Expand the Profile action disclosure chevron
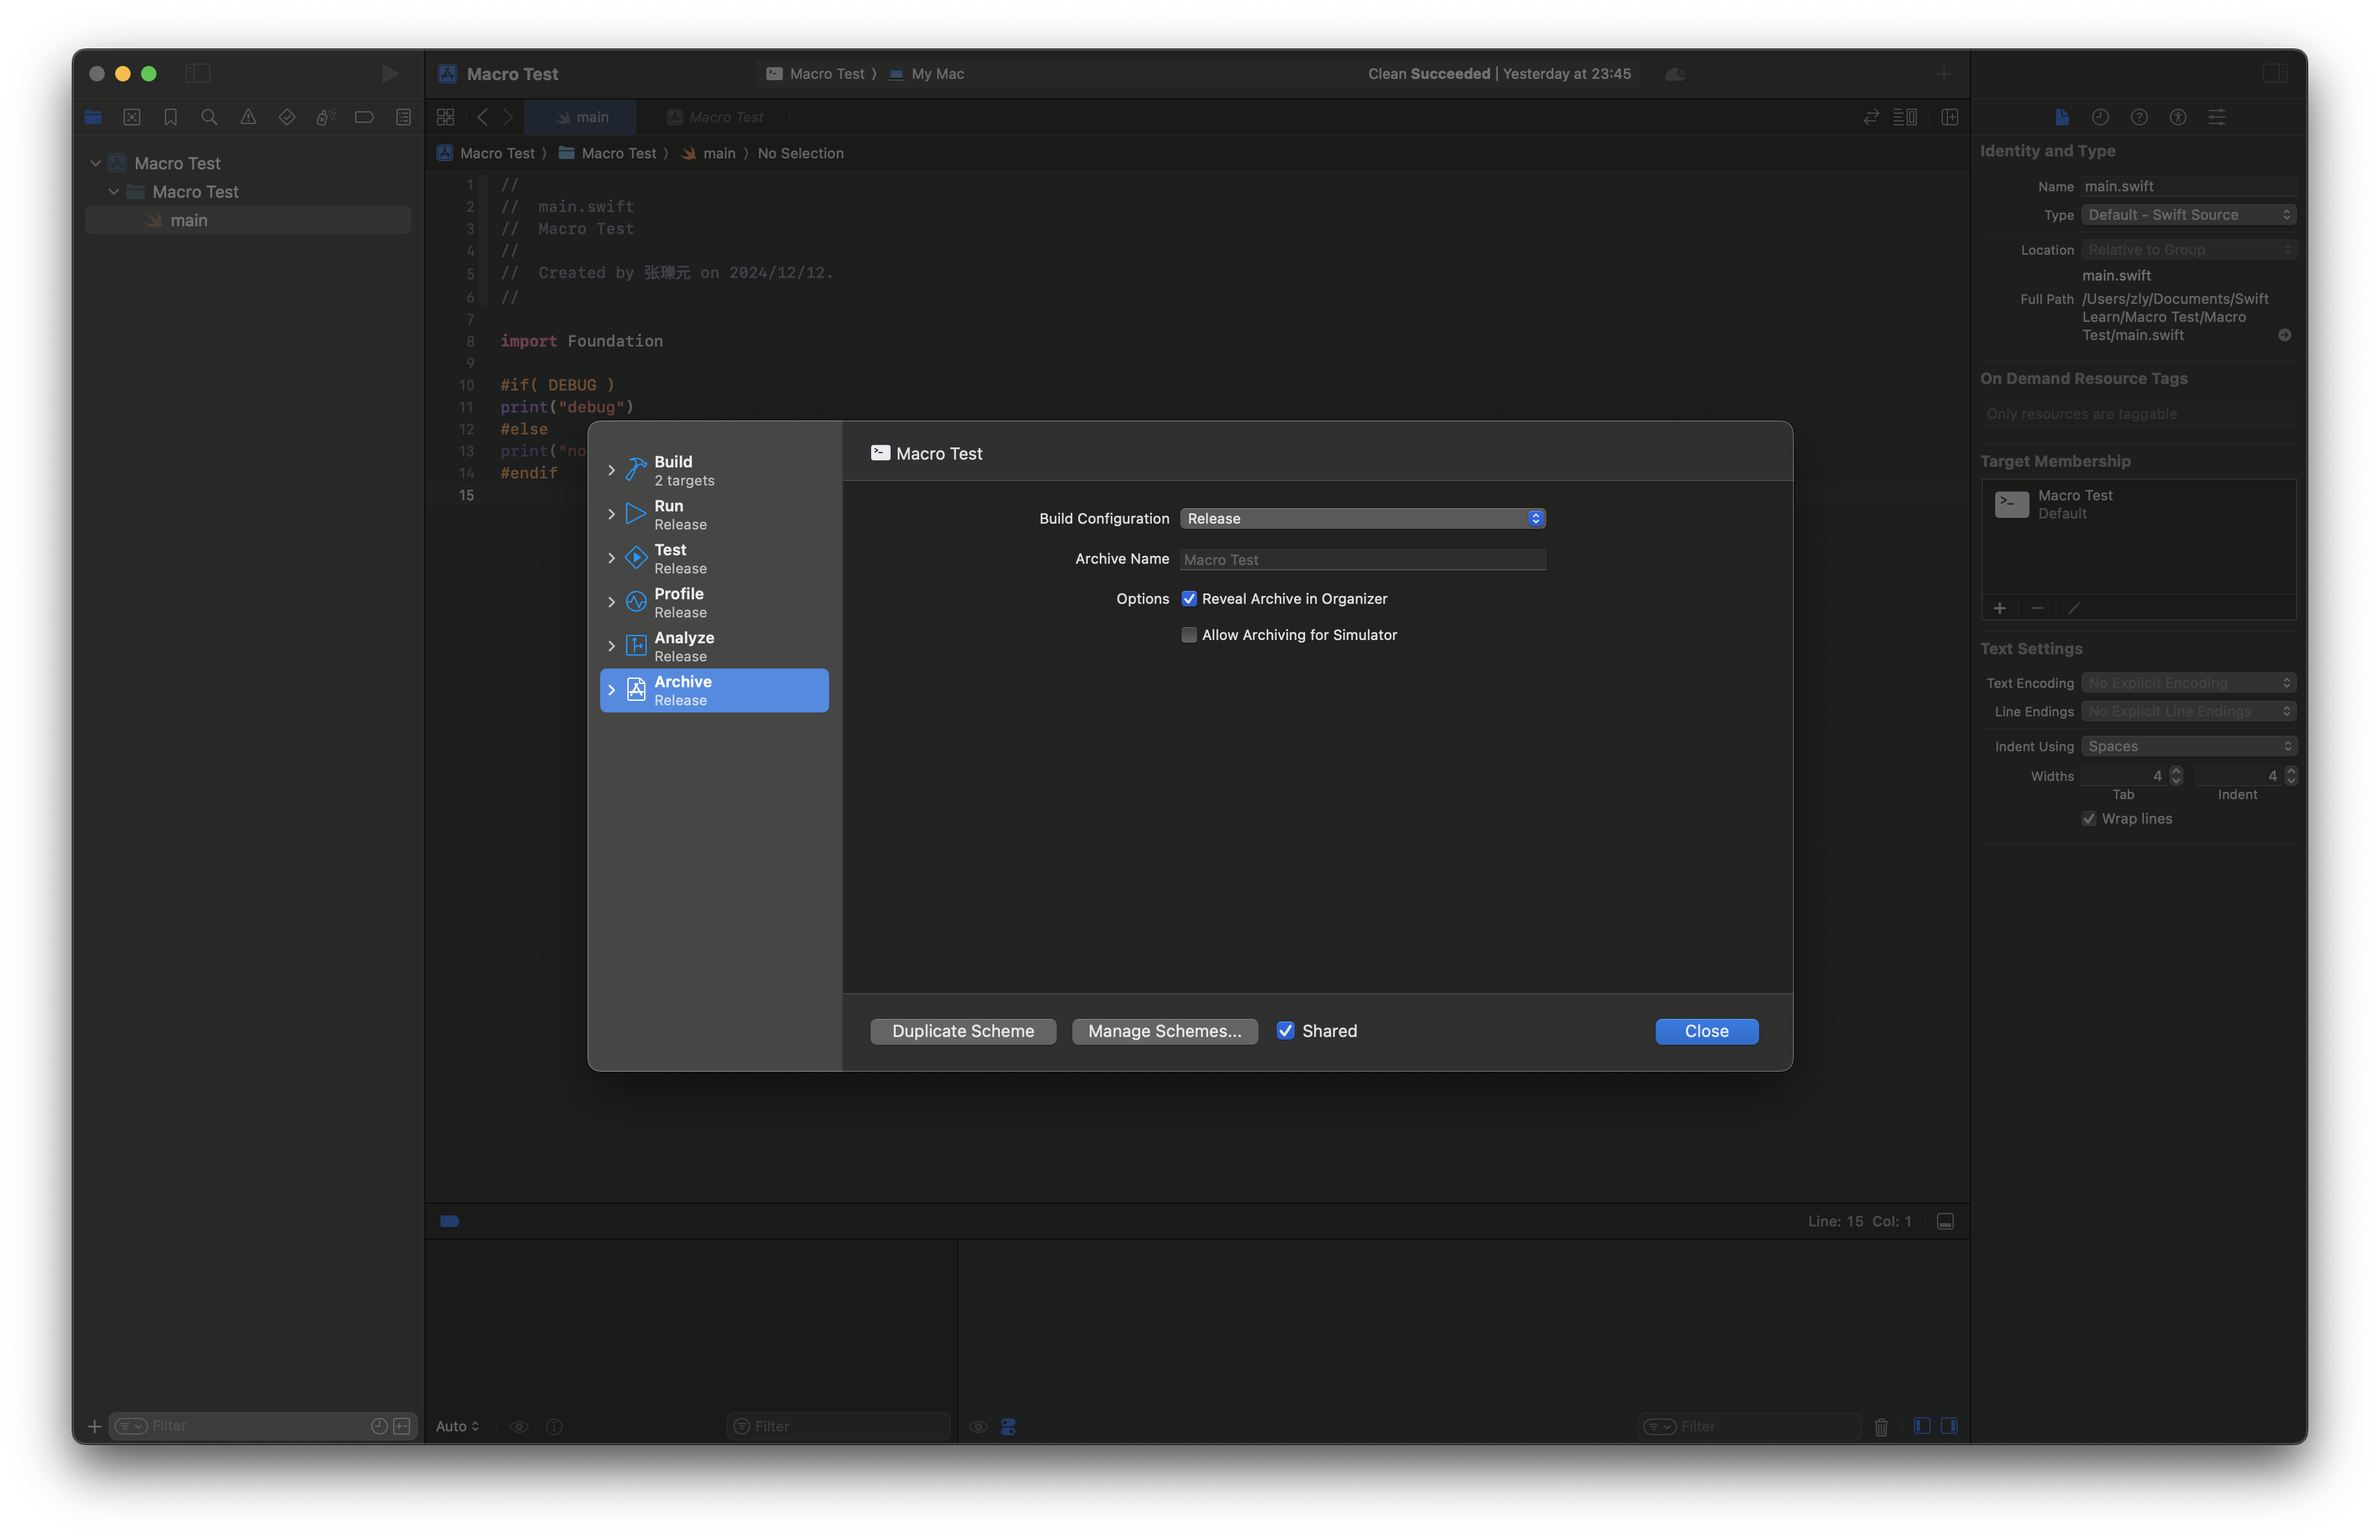 (x=611, y=602)
